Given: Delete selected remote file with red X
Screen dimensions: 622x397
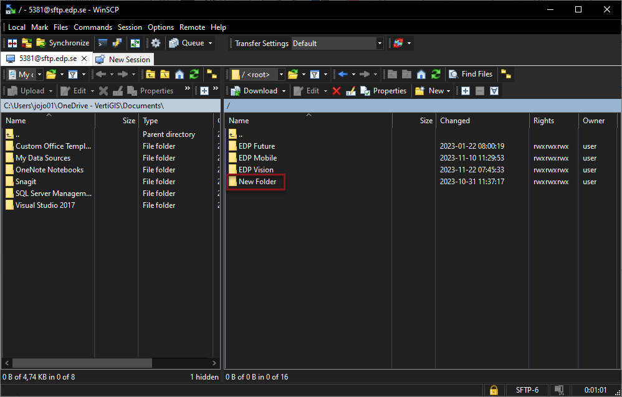Looking at the screenshot, I should (x=337, y=91).
